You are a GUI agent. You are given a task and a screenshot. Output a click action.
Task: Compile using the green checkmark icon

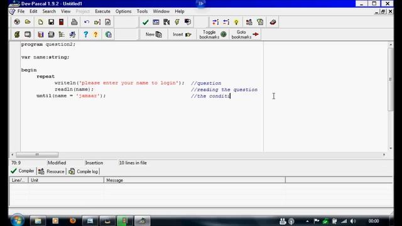pos(145,22)
